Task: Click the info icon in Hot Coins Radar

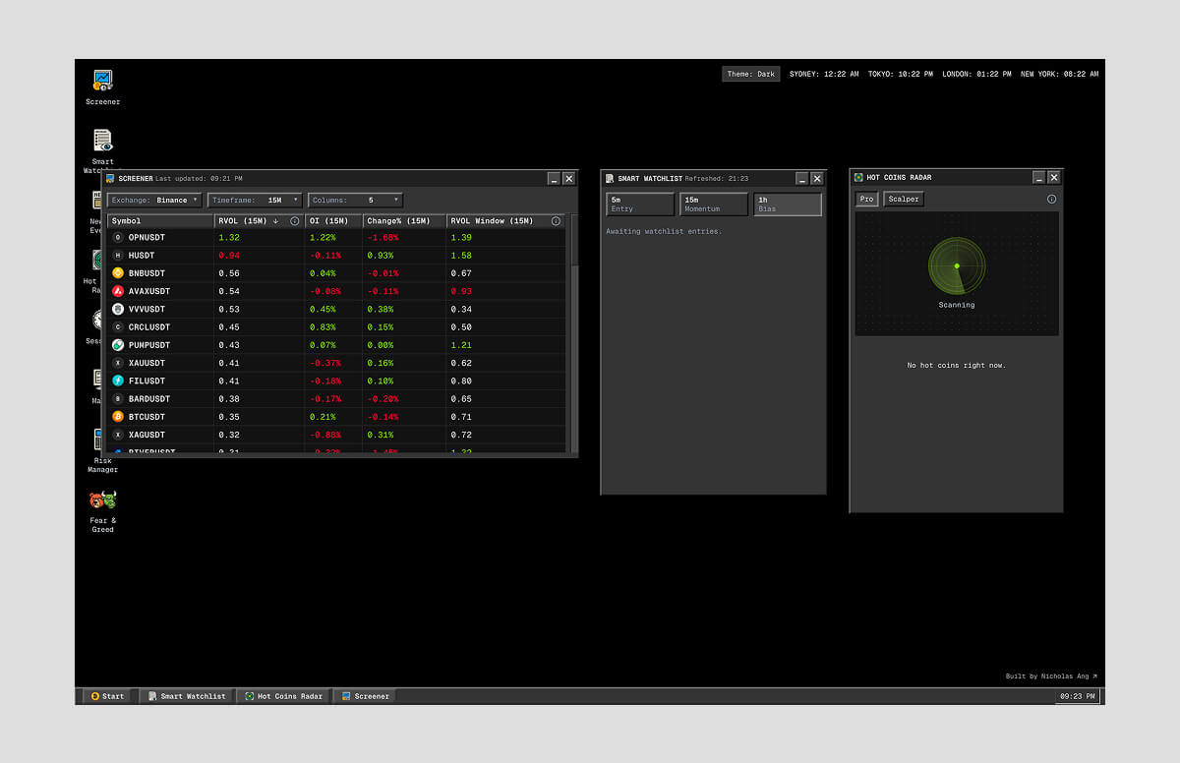Action: [1051, 200]
